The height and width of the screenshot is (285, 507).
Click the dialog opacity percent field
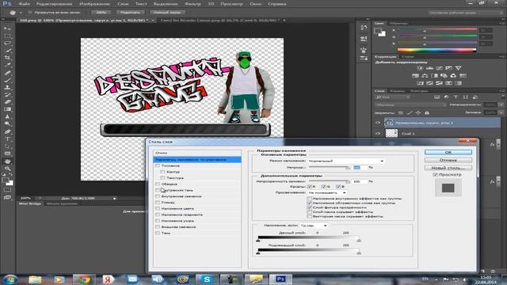pos(360,167)
